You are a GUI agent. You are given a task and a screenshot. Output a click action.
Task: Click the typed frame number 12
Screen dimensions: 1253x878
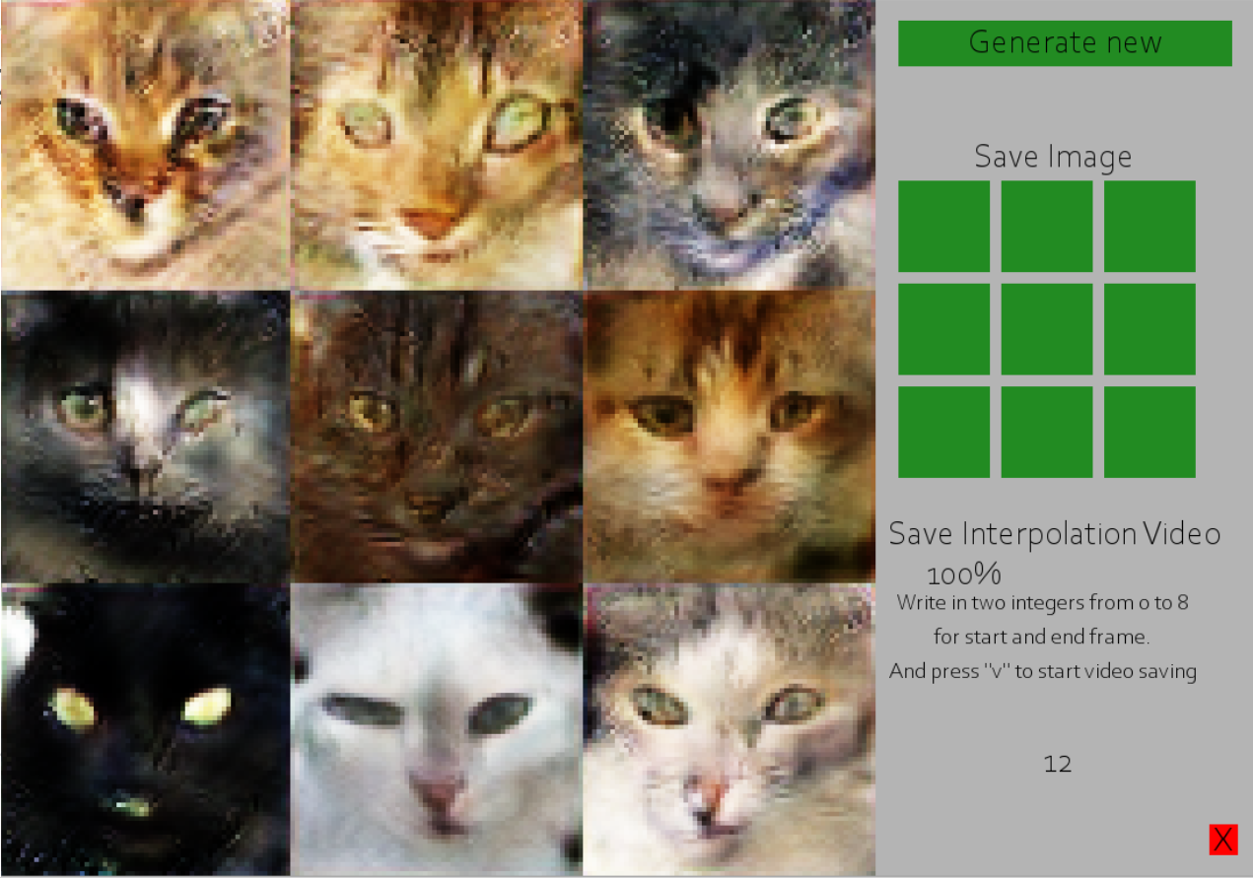tap(1057, 764)
